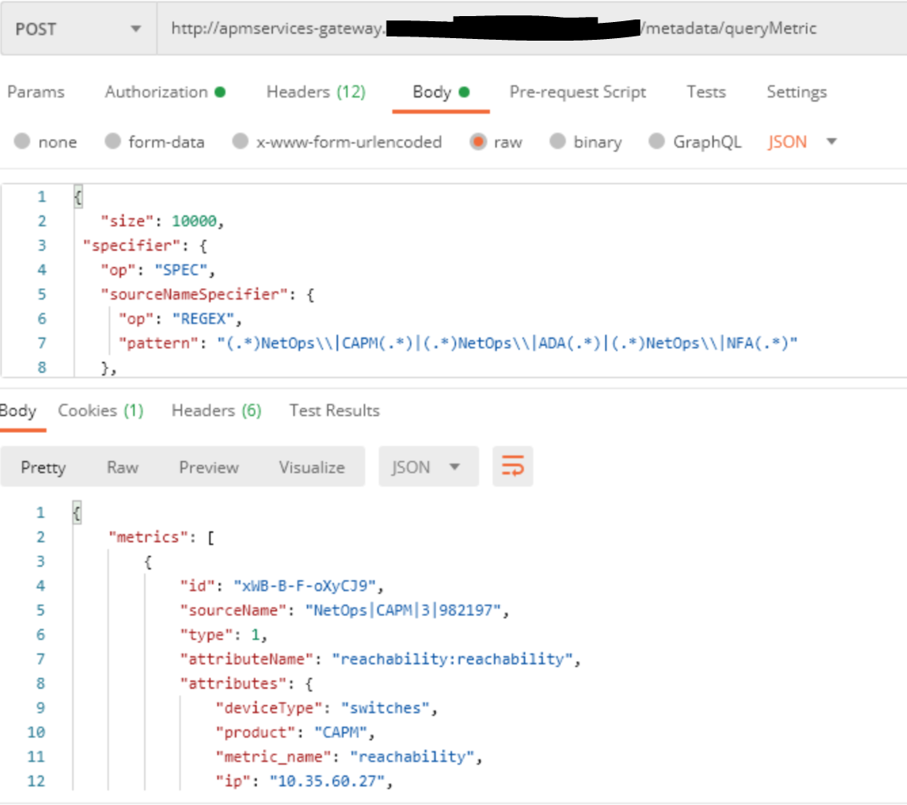Click the "specifier" key in request body
This screenshot has height=805, width=907.
[131, 246]
